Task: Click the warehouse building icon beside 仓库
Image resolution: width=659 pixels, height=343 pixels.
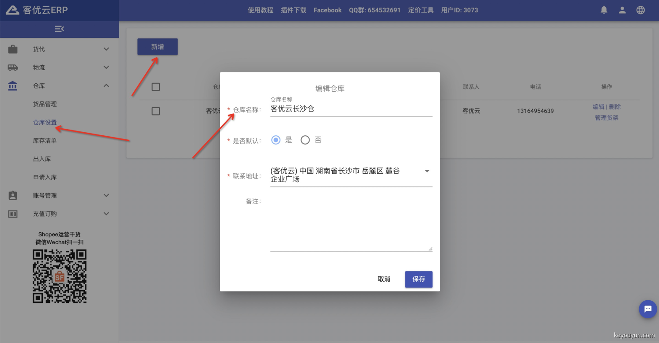Action: pyautogui.click(x=13, y=86)
